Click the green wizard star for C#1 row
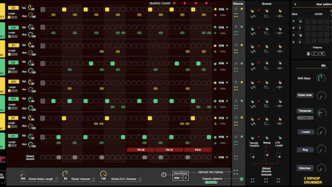The height and width of the screenshot is (187, 332). pyautogui.click(x=242, y=27)
